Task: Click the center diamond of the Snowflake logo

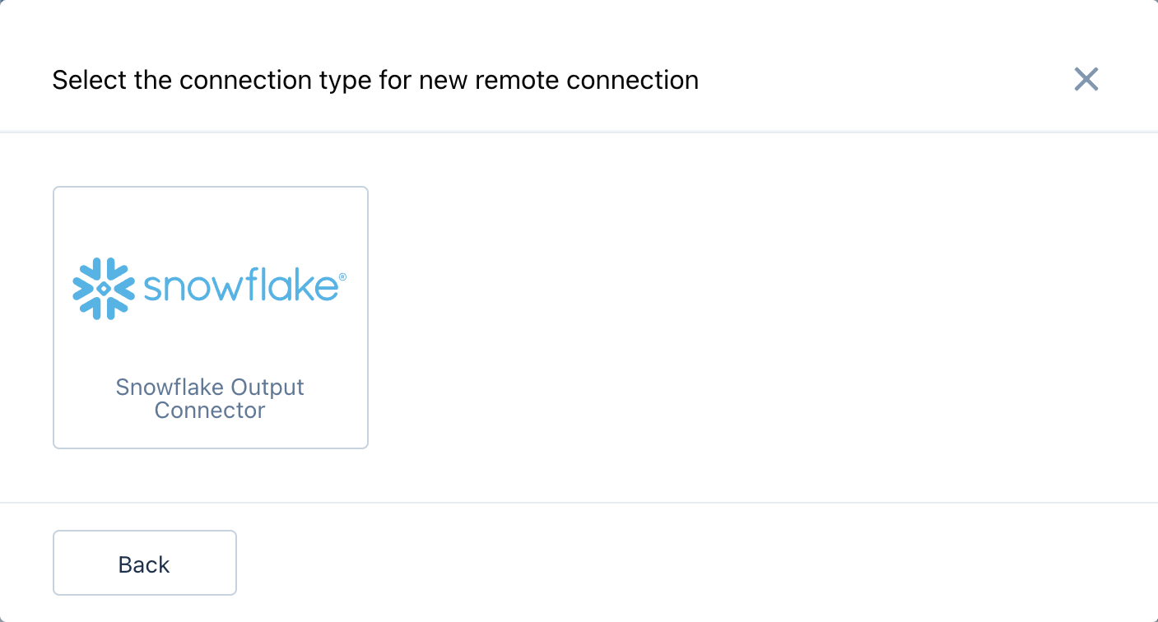Action: [103, 289]
